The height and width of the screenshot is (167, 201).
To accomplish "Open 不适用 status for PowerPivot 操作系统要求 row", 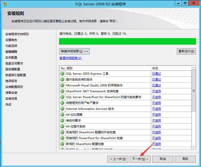I will 156,97.
